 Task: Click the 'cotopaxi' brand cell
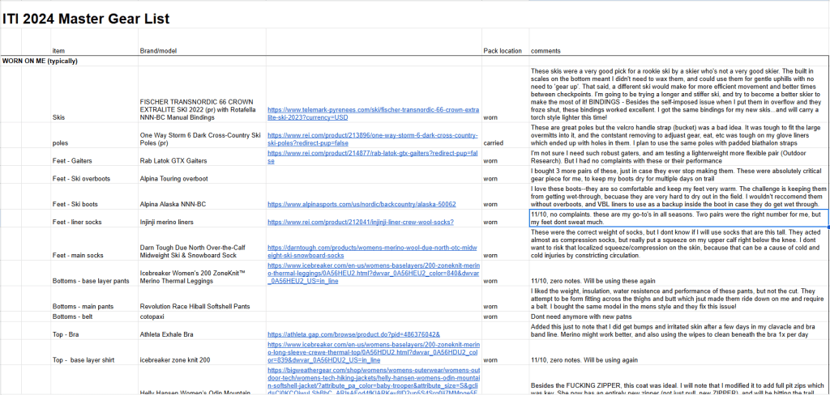[155, 320]
